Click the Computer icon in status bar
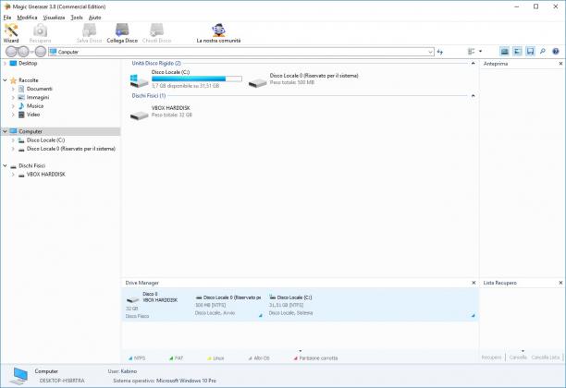 [20, 375]
